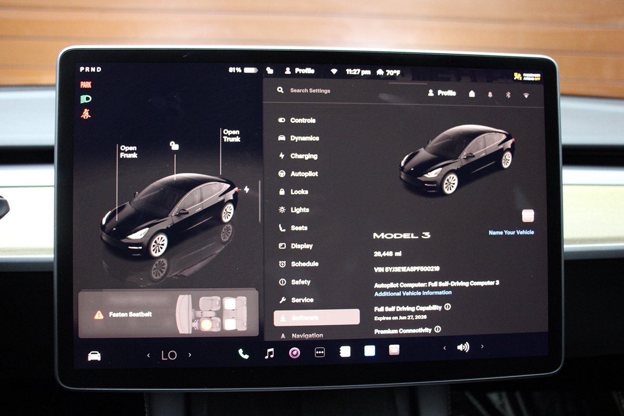
Task: Tap the notifications bell icon
Action: (x=490, y=95)
